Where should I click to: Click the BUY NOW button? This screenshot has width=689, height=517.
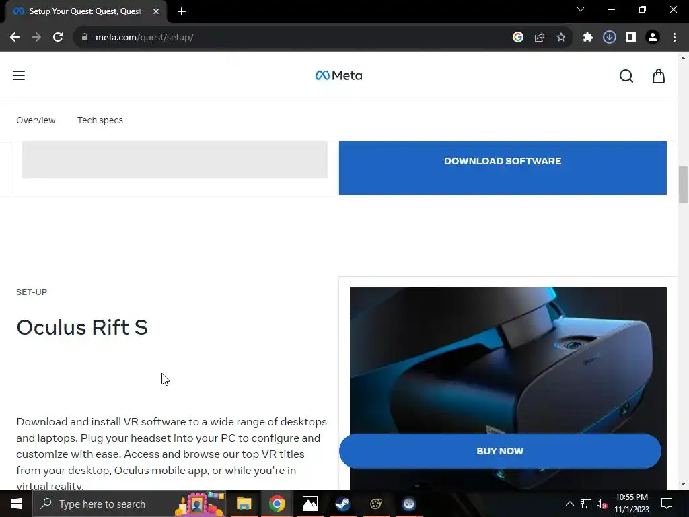pos(500,451)
